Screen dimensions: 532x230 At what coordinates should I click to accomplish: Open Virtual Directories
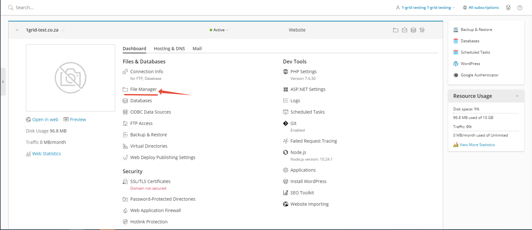(x=149, y=146)
